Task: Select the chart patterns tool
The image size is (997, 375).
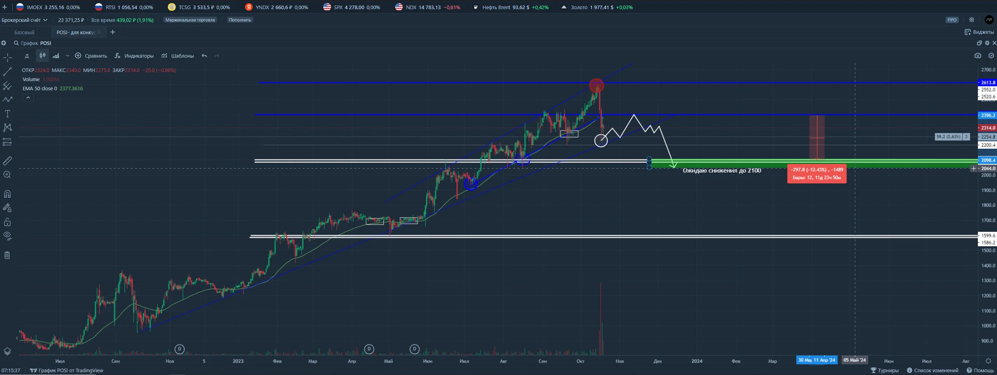Action: click(7, 127)
